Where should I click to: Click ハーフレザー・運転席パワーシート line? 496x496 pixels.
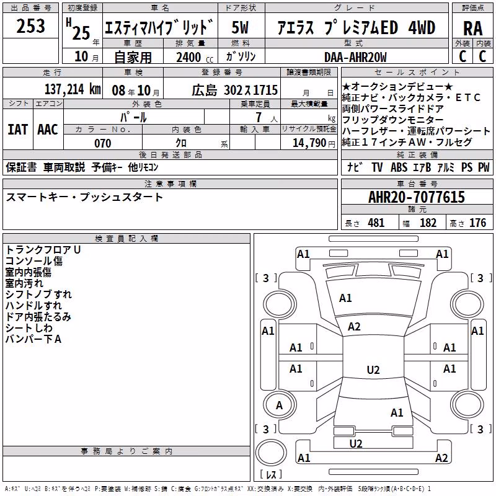coord(416,131)
